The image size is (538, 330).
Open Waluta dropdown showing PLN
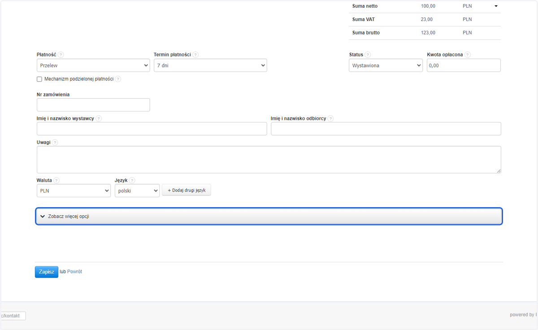click(74, 191)
